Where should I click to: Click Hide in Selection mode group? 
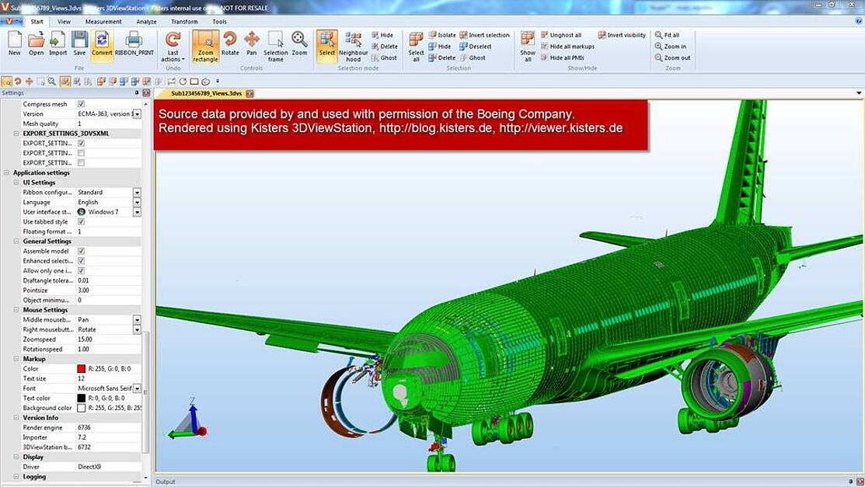pos(383,35)
